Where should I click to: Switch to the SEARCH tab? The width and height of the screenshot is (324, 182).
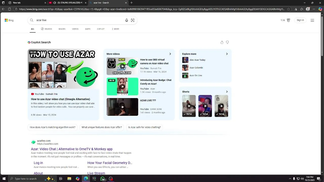(x=46, y=29)
